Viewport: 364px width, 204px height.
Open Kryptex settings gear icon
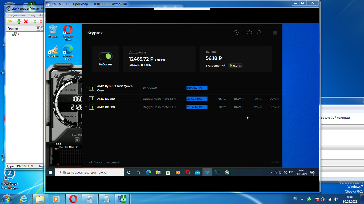(x=250, y=33)
